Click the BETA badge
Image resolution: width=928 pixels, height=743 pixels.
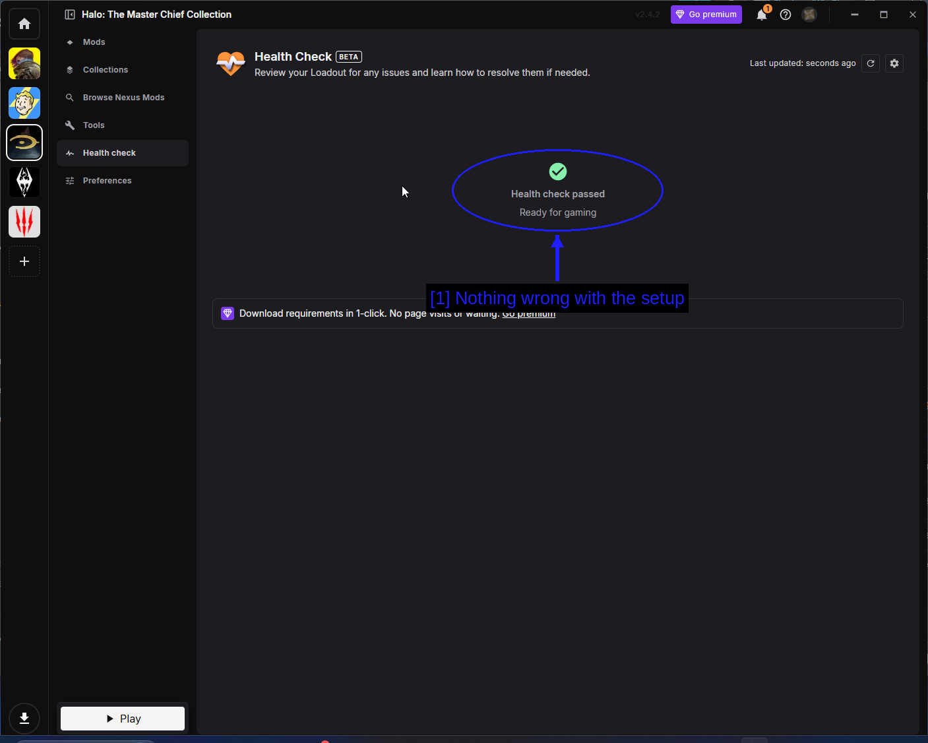click(349, 57)
